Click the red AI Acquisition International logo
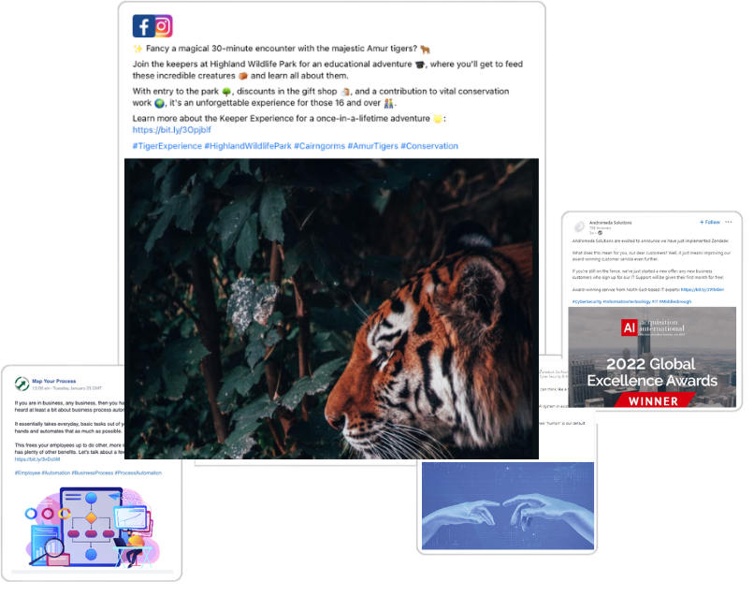 point(630,327)
